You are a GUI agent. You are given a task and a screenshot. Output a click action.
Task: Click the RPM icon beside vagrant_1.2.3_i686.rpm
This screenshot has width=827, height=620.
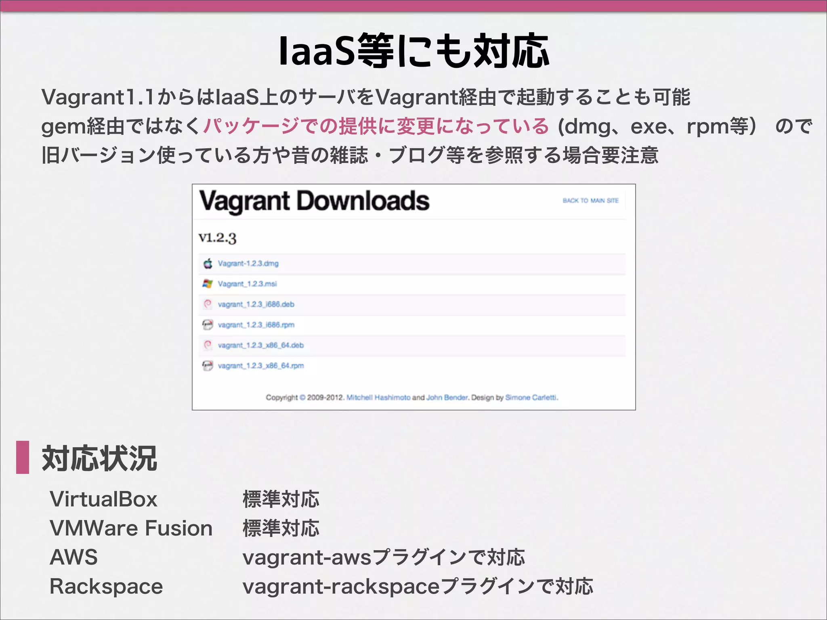tap(208, 325)
